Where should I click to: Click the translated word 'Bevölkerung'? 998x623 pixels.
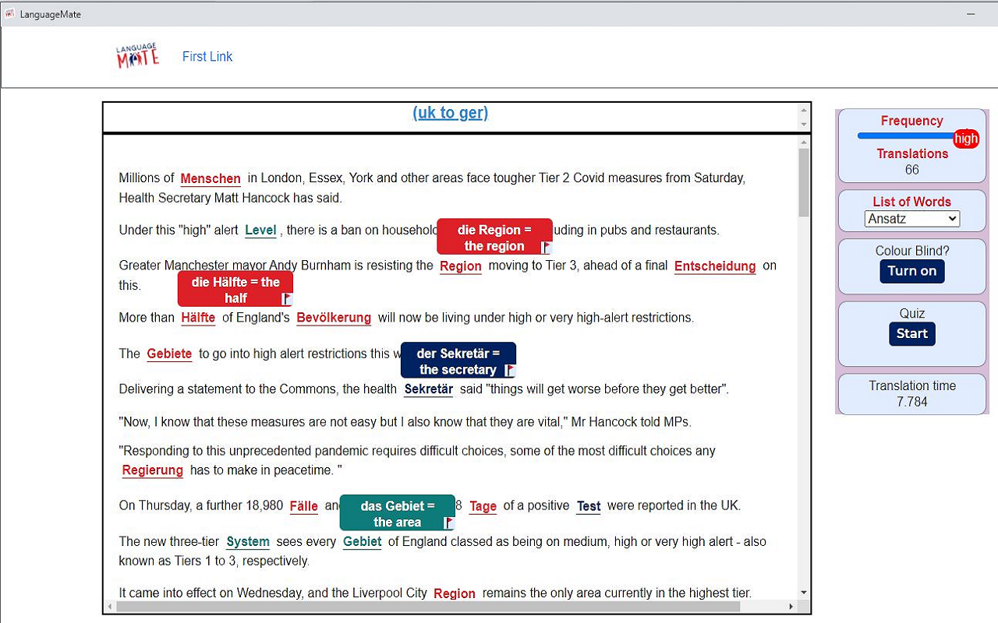point(334,318)
